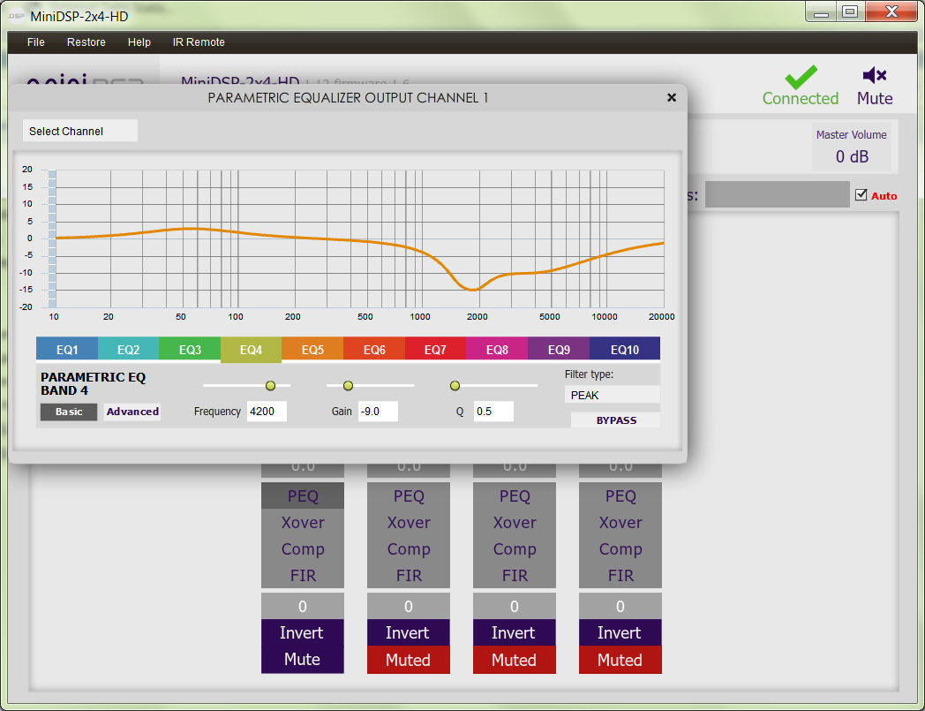Click fourth channel delay value 0
The width and height of the screenshot is (925, 711).
point(620,607)
